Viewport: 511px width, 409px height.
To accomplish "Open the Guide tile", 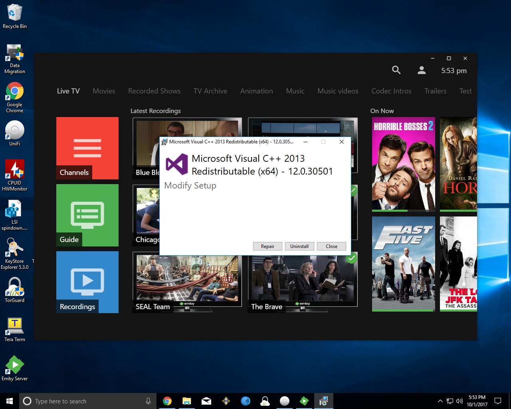I will pos(87,215).
